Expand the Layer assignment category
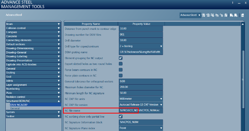 [33, 85]
